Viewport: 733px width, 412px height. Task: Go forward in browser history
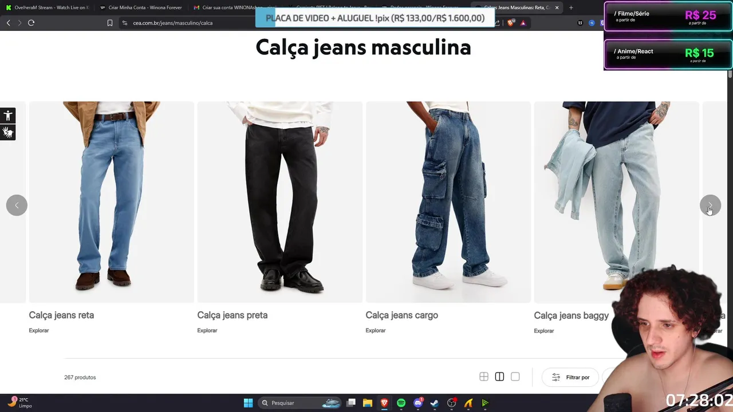pos(19,23)
